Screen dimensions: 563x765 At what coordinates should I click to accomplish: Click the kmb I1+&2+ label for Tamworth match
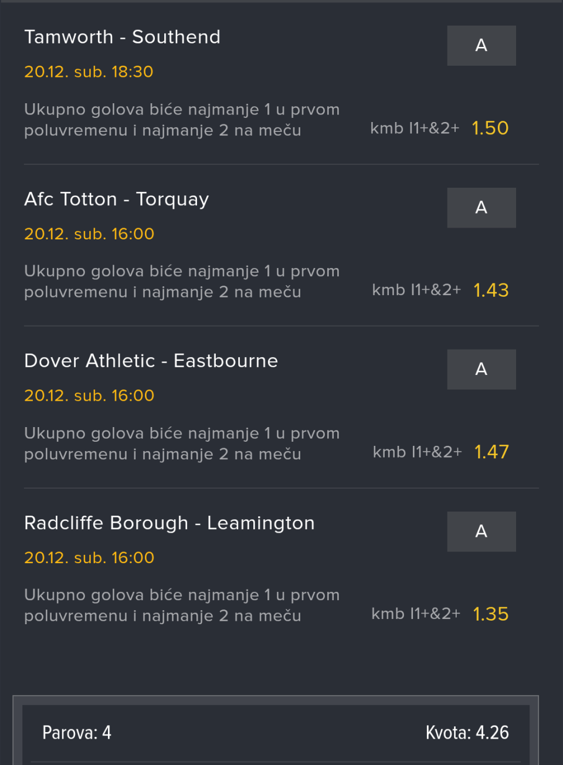pos(414,128)
